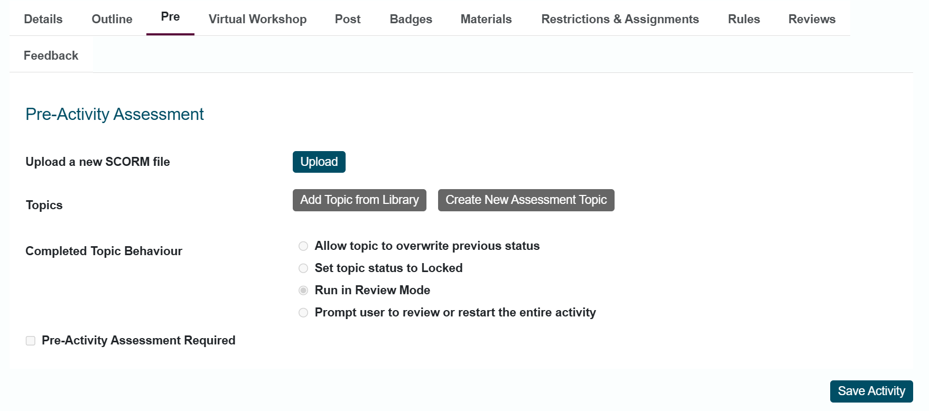929x411 pixels.
Task: Click Add Topic from Library
Action: tap(359, 200)
